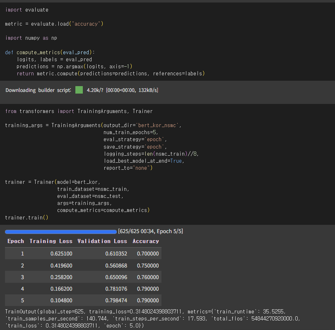335x330 pixels.
Task: Click the validation loss value 0.798474
Action: click(x=116, y=300)
